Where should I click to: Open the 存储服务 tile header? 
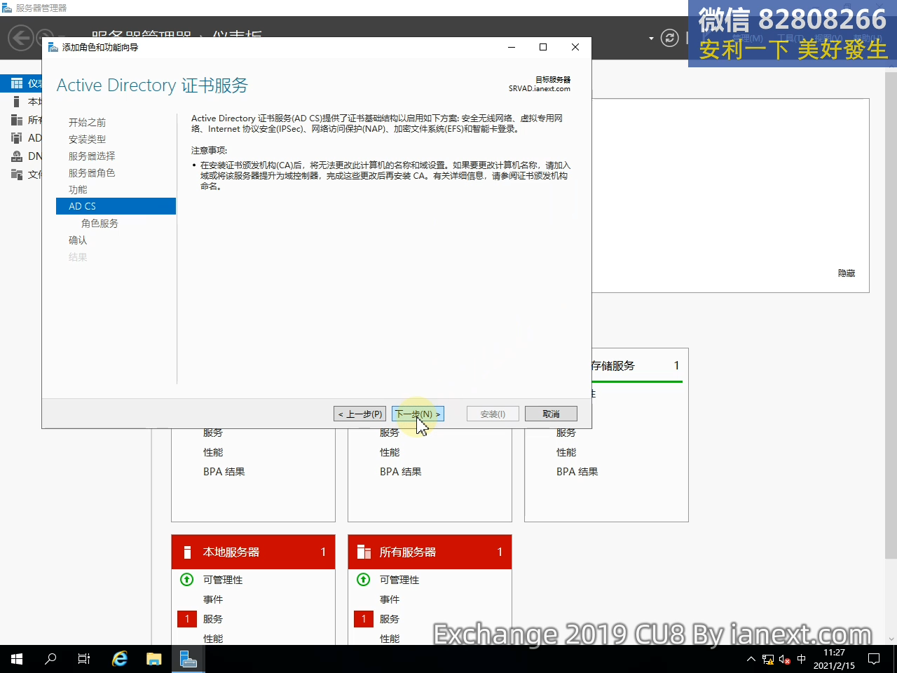(636, 366)
